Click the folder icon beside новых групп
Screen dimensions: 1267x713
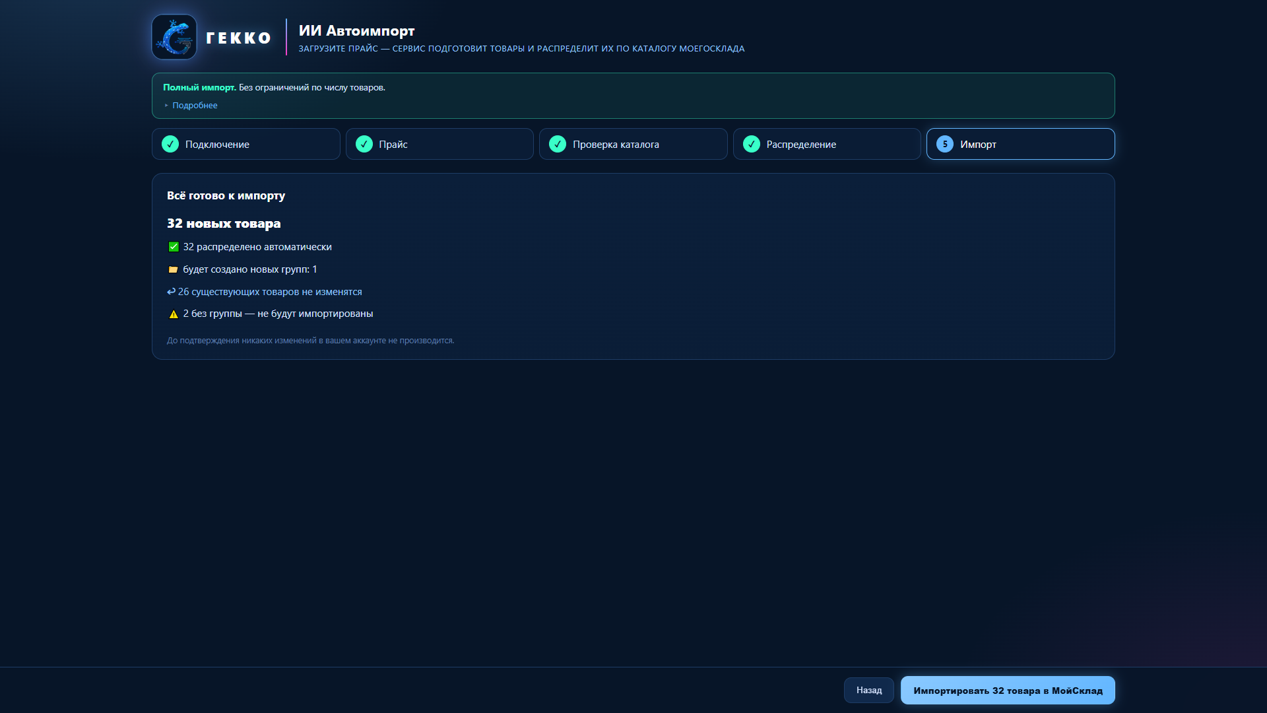(x=173, y=269)
